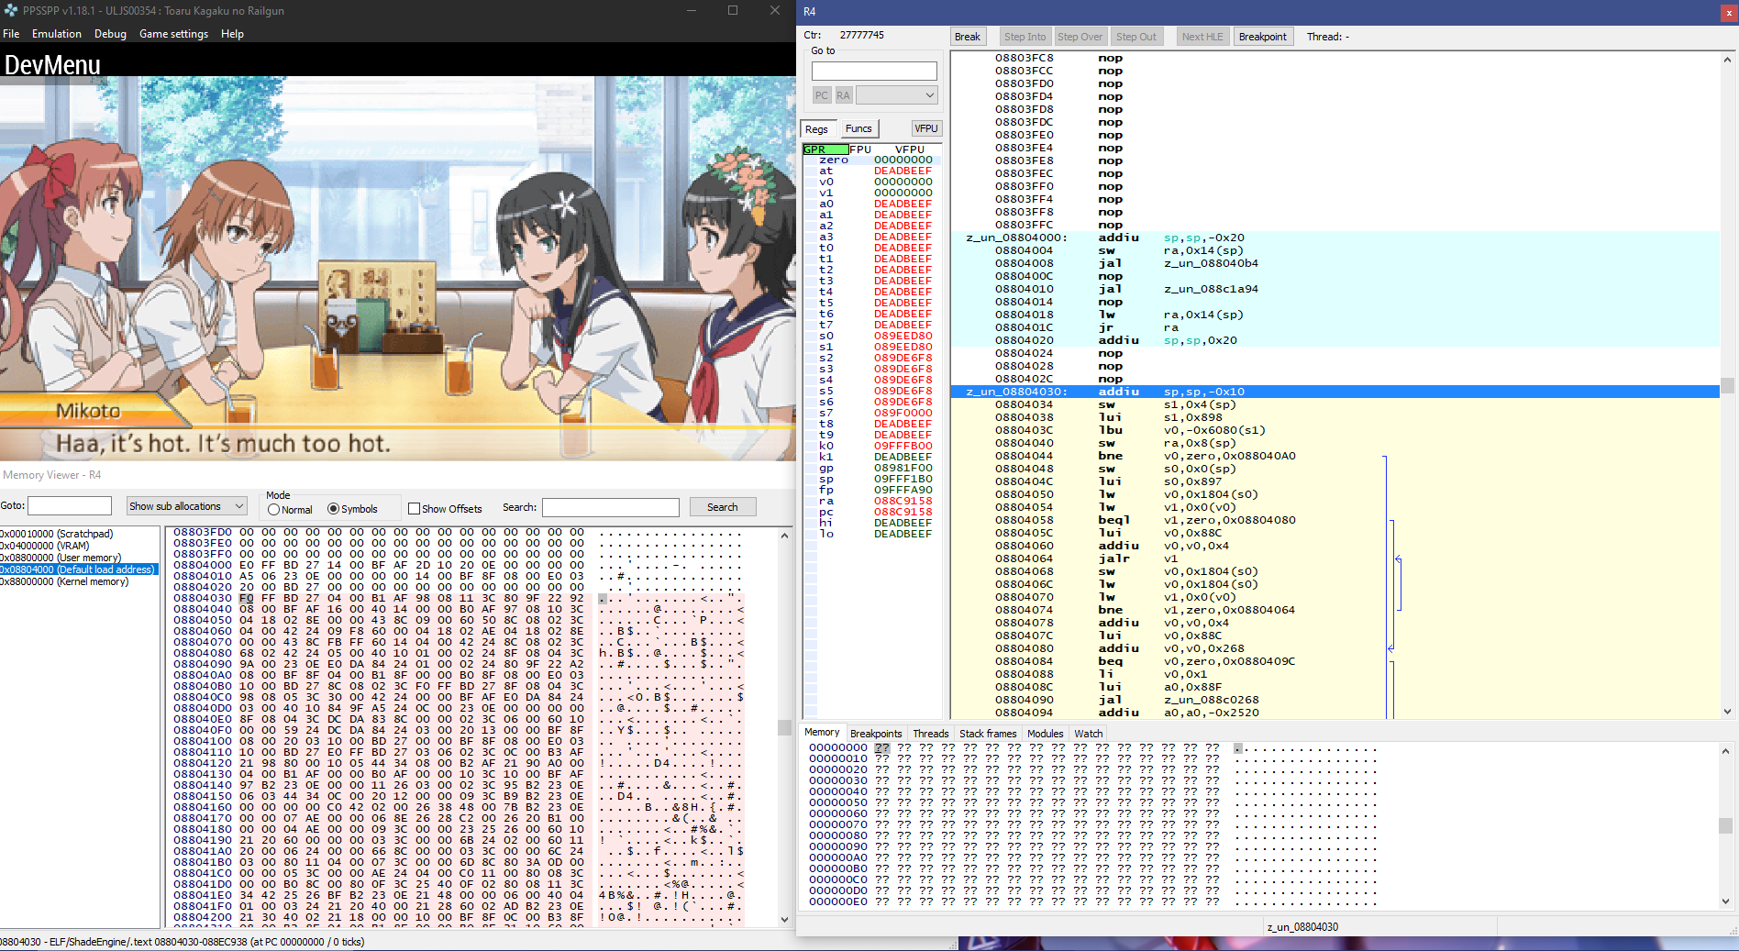
Task: Switch to the Regs tab
Action: click(x=816, y=129)
